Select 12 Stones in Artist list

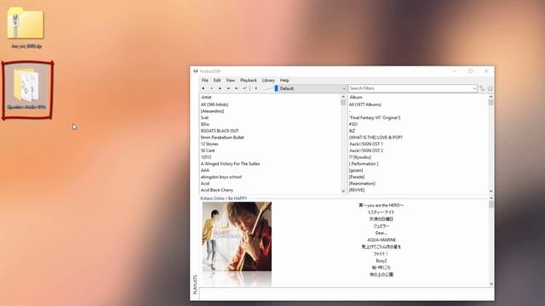[209, 144]
